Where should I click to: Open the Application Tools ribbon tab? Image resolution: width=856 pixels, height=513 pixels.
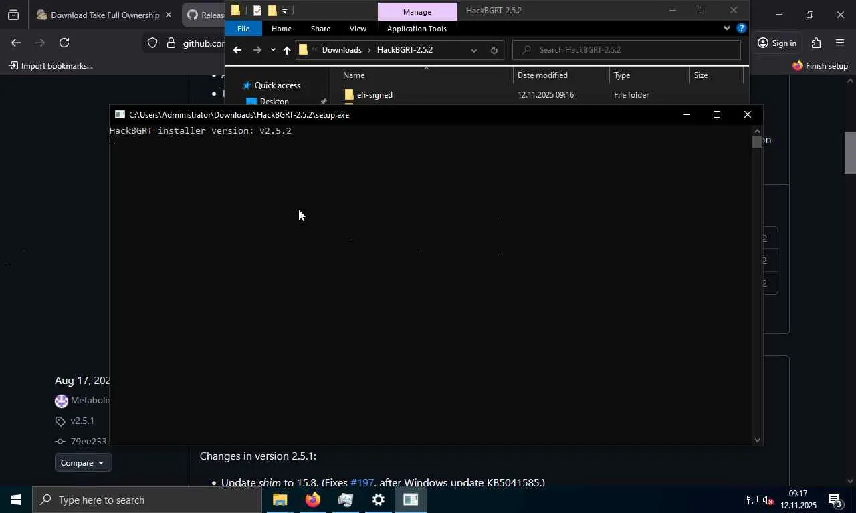(417, 29)
